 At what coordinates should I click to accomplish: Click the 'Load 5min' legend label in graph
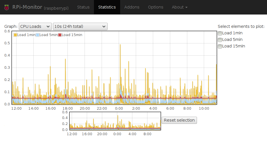(48, 35)
